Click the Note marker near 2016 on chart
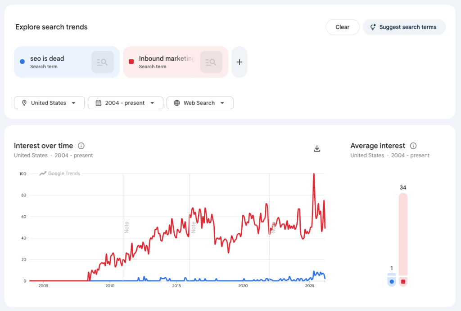This screenshot has height=311, width=461. 193,226
